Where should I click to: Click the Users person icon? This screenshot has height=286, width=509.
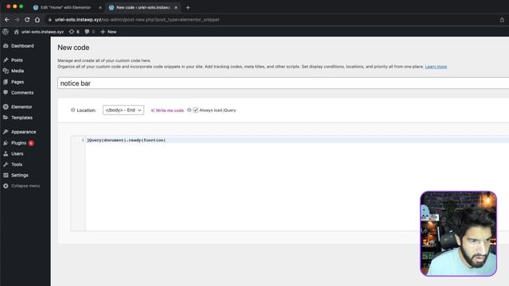point(6,153)
